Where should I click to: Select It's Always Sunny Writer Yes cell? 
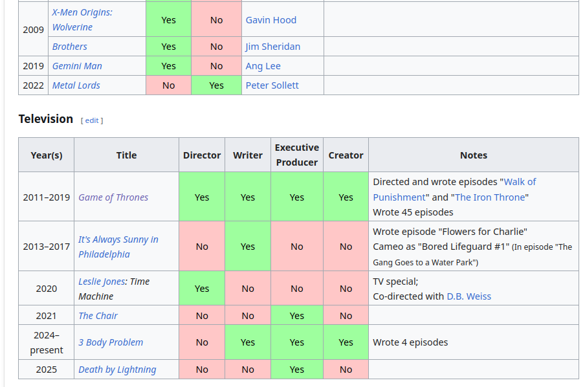pyautogui.click(x=248, y=247)
